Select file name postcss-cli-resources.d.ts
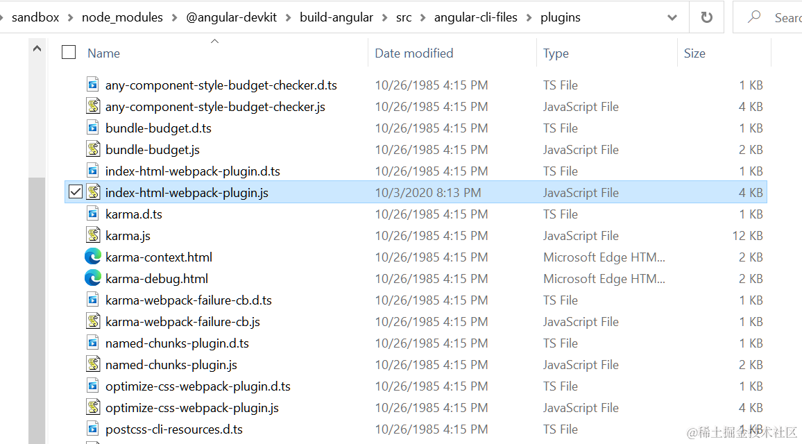This screenshot has height=444, width=802. (x=174, y=429)
